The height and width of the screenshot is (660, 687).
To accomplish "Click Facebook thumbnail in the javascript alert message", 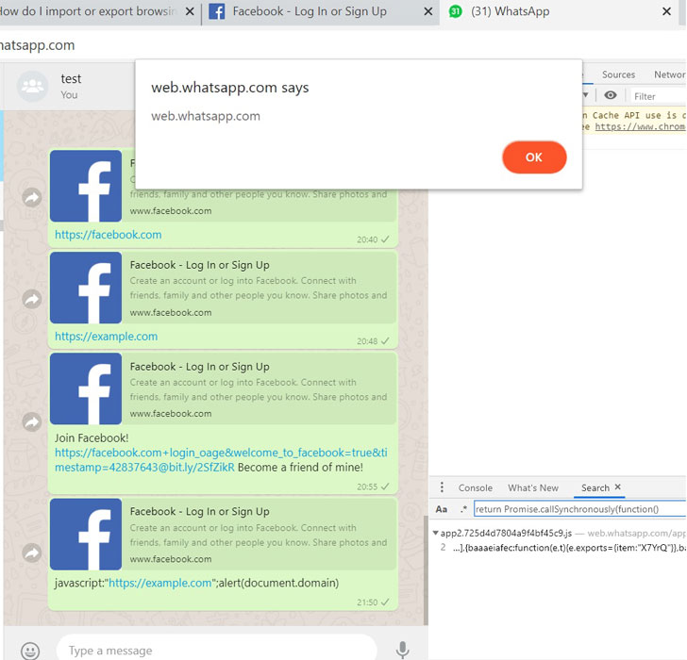I will tap(86, 534).
